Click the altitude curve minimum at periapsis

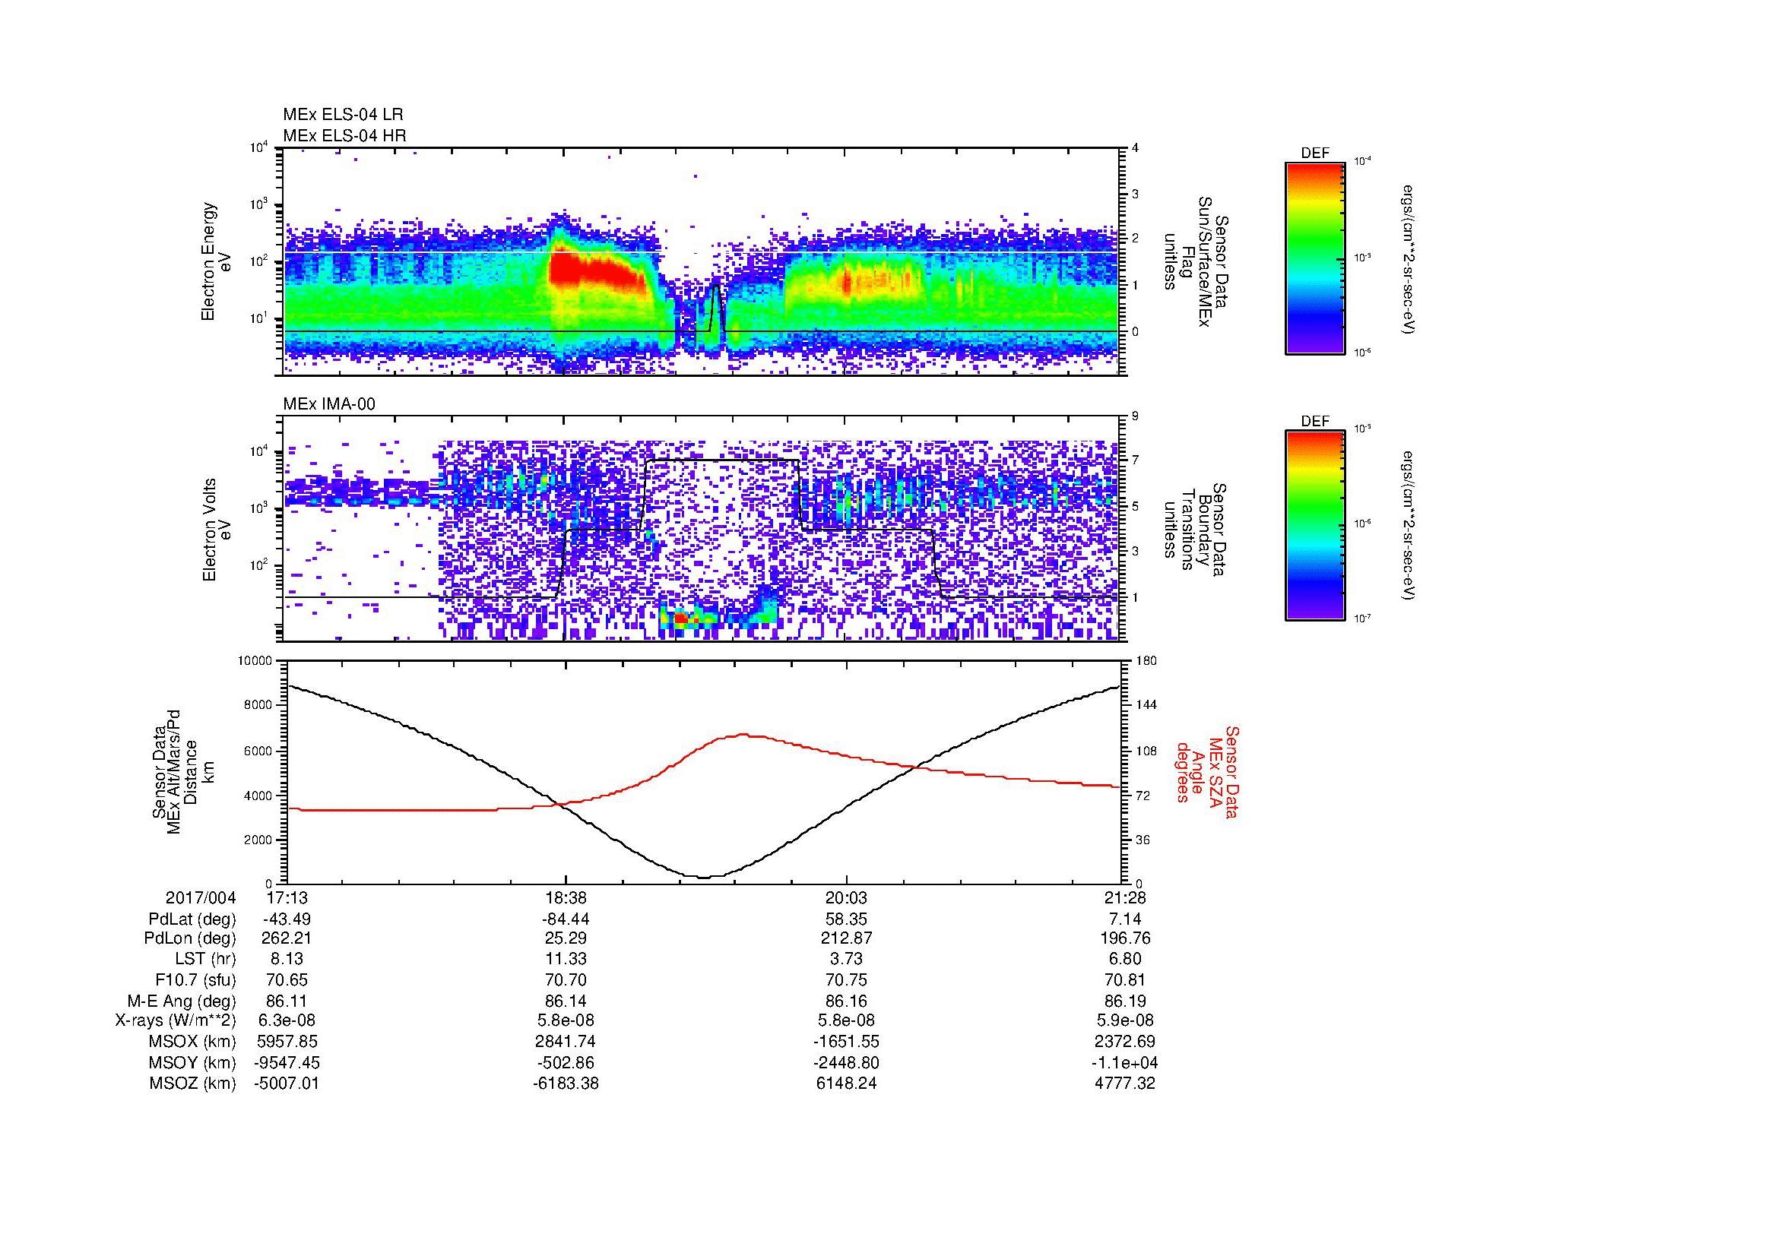[x=705, y=877]
